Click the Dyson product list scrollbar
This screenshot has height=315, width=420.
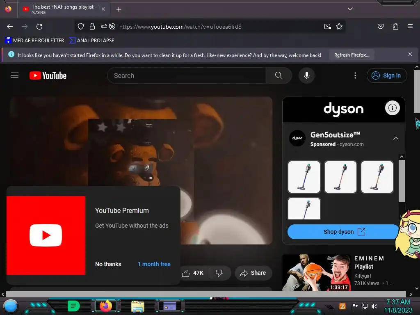pyautogui.click(x=402, y=181)
